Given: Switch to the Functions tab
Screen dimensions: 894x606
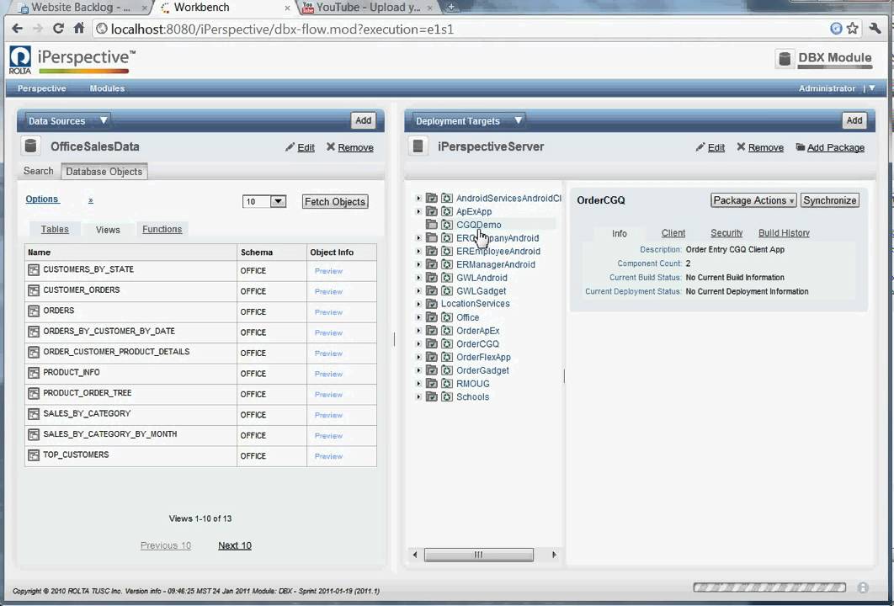Looking at the screenshot, I should 162,229.
